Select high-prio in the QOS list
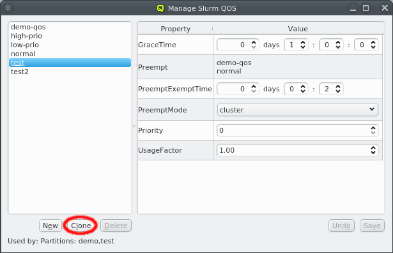 pyautogui.click(x=70, y=36)
